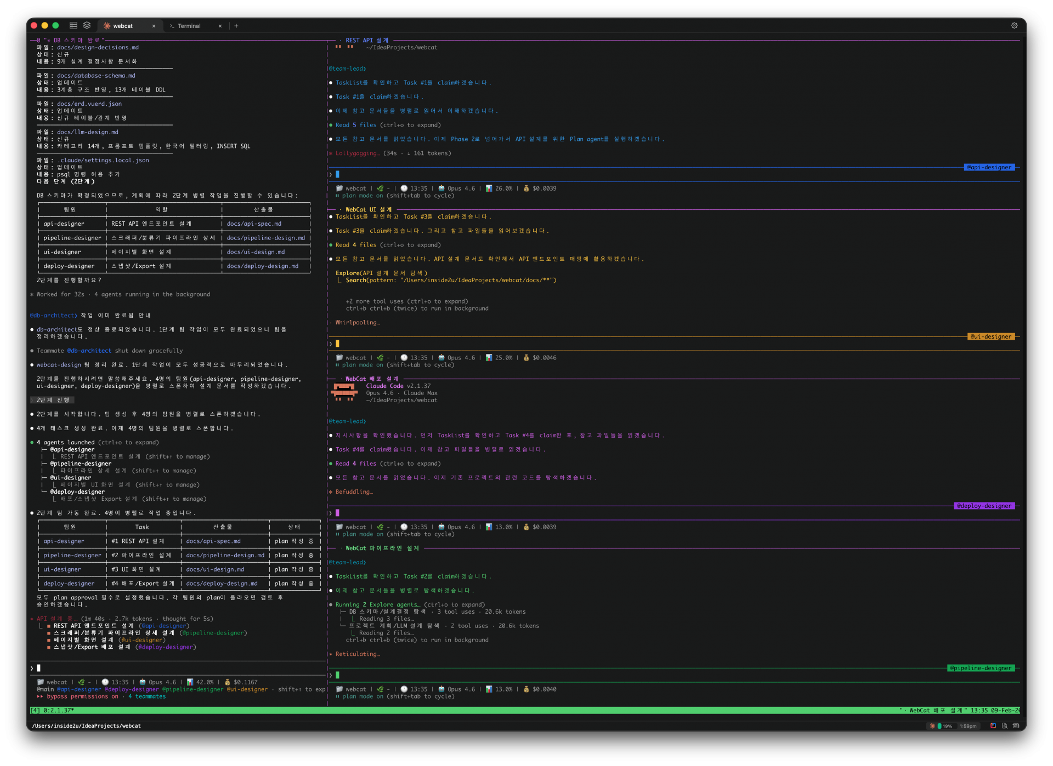Image resolution: width=1053 pixels, height=766 pixels.
Task: Open the session list icon in the titlebar
Action: (73, 26)
